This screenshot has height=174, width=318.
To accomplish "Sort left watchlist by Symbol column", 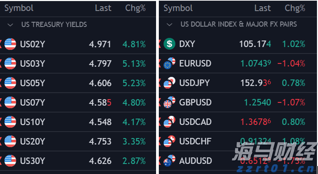I will [x=19, y=8].
